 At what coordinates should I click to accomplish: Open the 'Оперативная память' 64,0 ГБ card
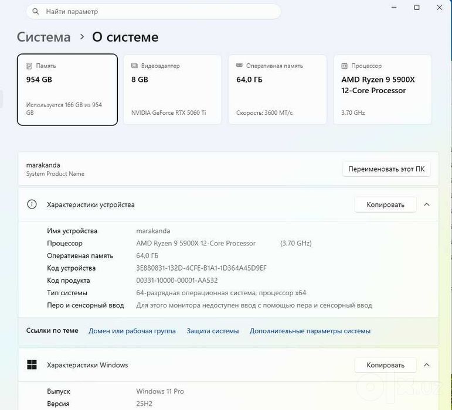(x=278, y=90)
